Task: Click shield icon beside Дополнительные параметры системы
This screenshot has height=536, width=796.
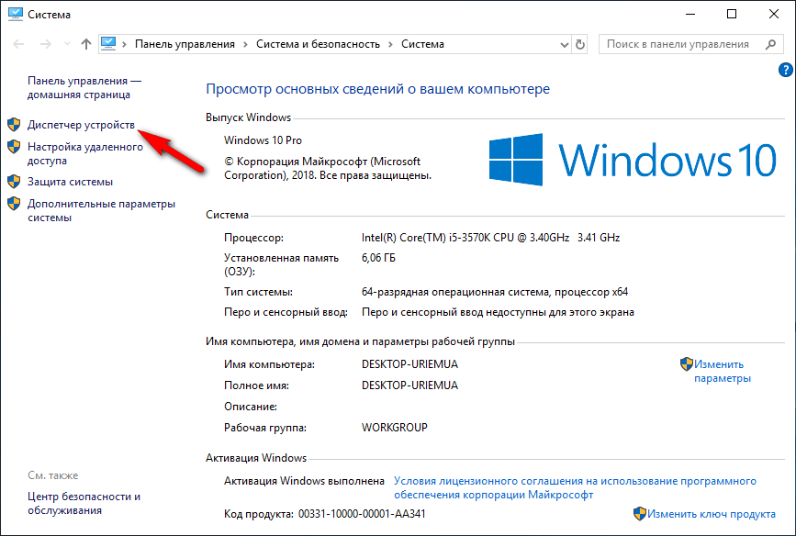Action: click(14, 204)
